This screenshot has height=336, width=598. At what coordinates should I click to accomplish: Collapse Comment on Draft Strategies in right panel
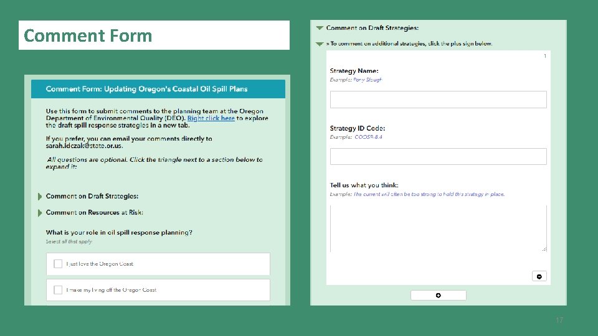[x=320, y=28]
